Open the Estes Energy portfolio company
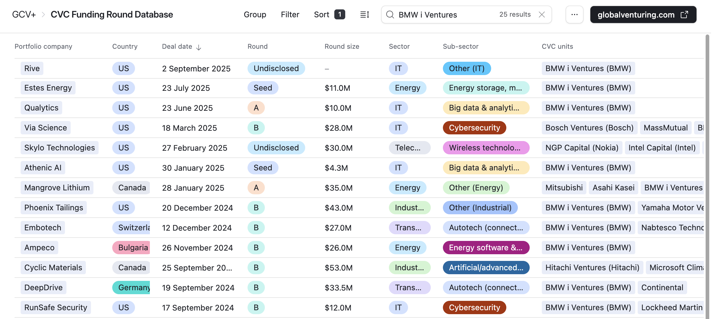The width and height of the screenshot is (722, 319). [48, 88]
